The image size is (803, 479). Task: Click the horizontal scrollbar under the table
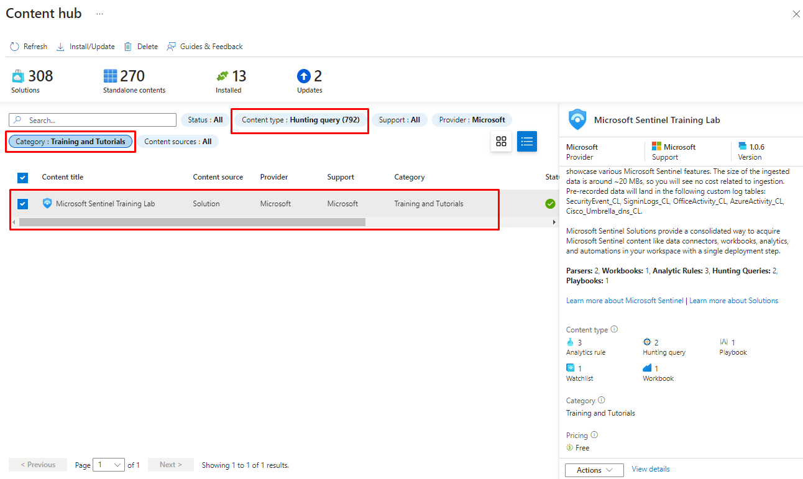[x=192, y=222]
